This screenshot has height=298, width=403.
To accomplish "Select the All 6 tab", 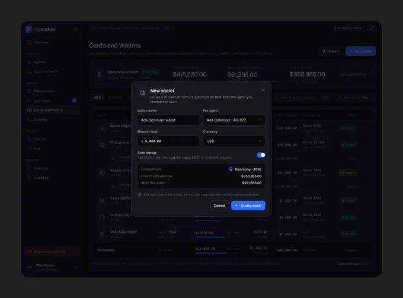I will [x=97, y=98].
